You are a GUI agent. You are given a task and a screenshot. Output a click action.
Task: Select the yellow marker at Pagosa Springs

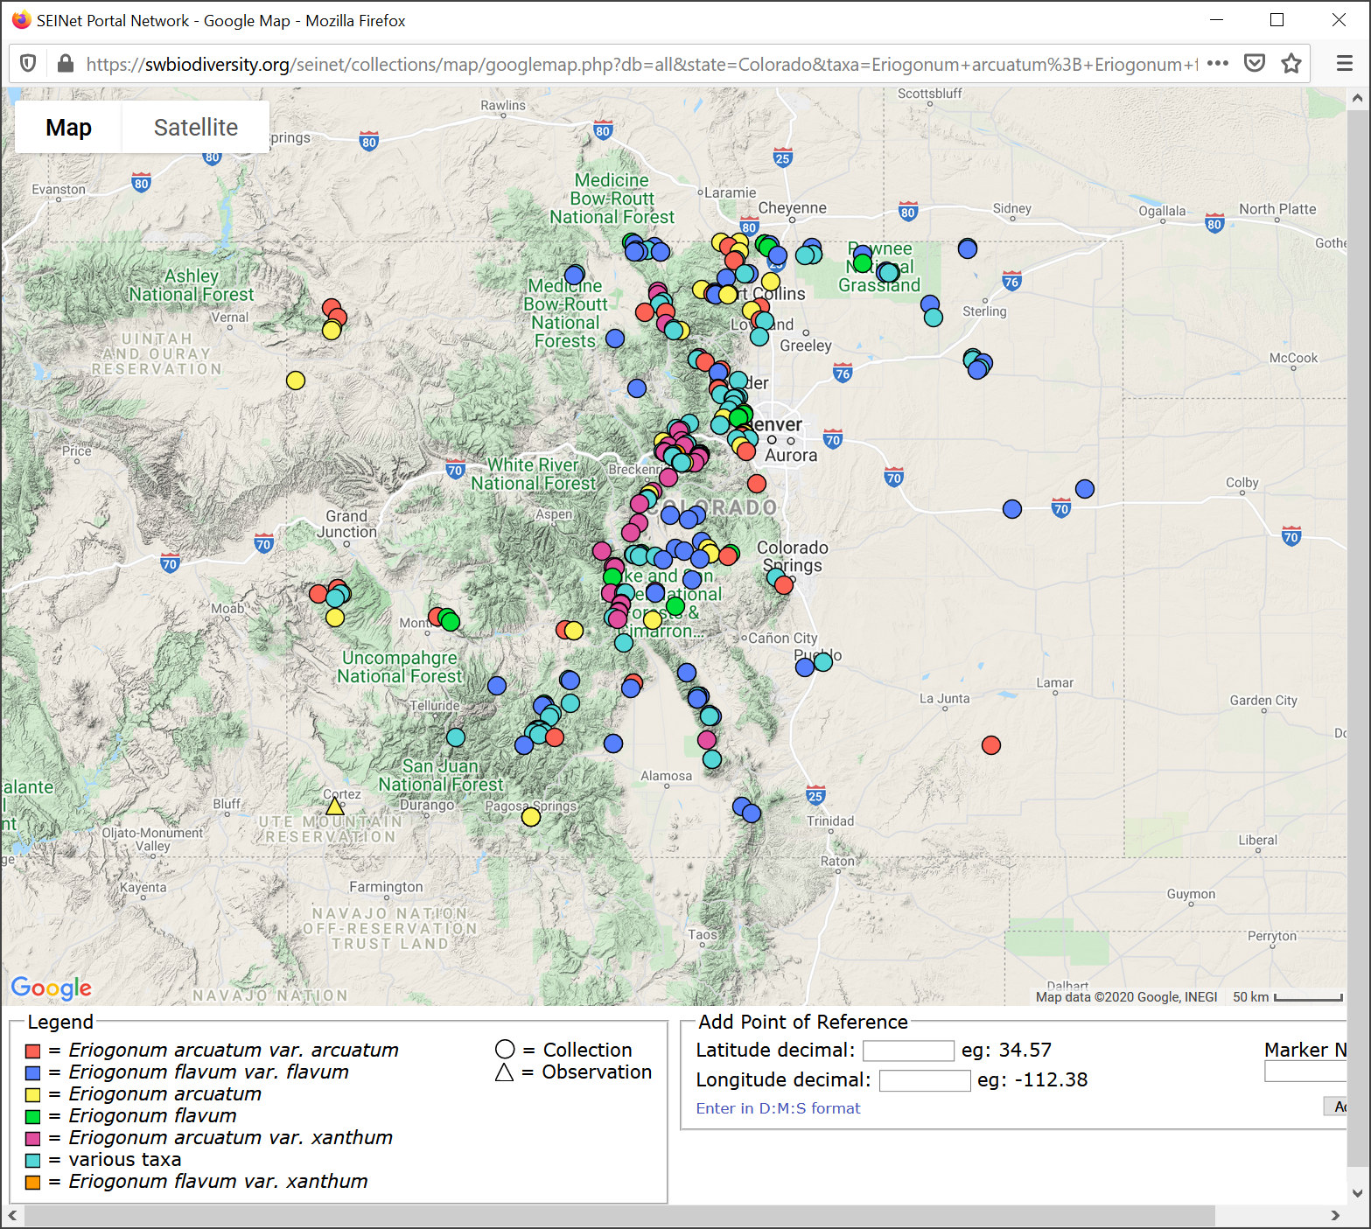click(531, 817)
